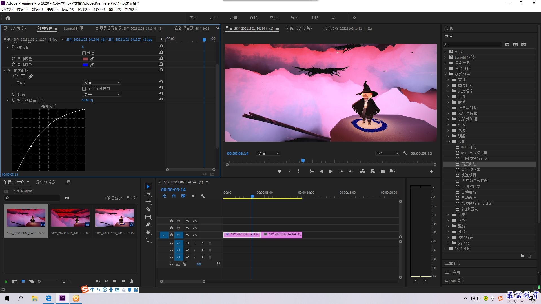This screenshot has width=541, height=304.
Task: Open 媒体浏览器 tab
Action: [45, 182]
